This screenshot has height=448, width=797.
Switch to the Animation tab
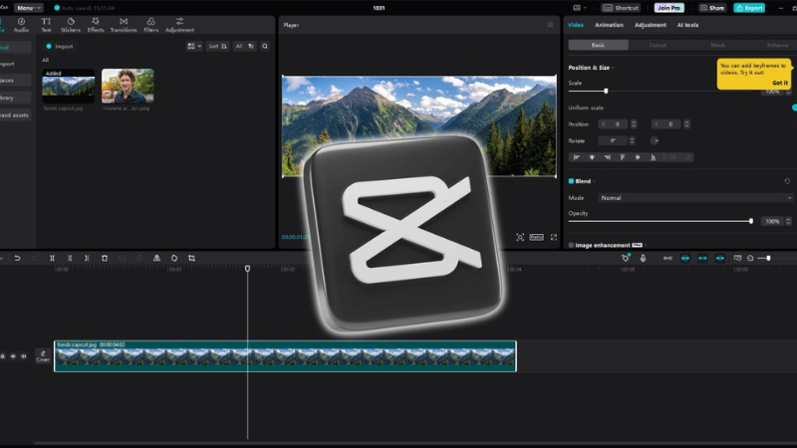coord(609,25)
